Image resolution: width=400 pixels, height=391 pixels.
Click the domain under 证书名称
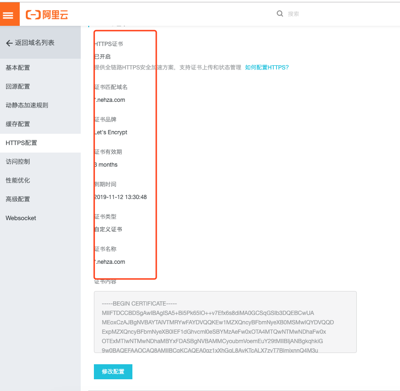pos(109,262)
